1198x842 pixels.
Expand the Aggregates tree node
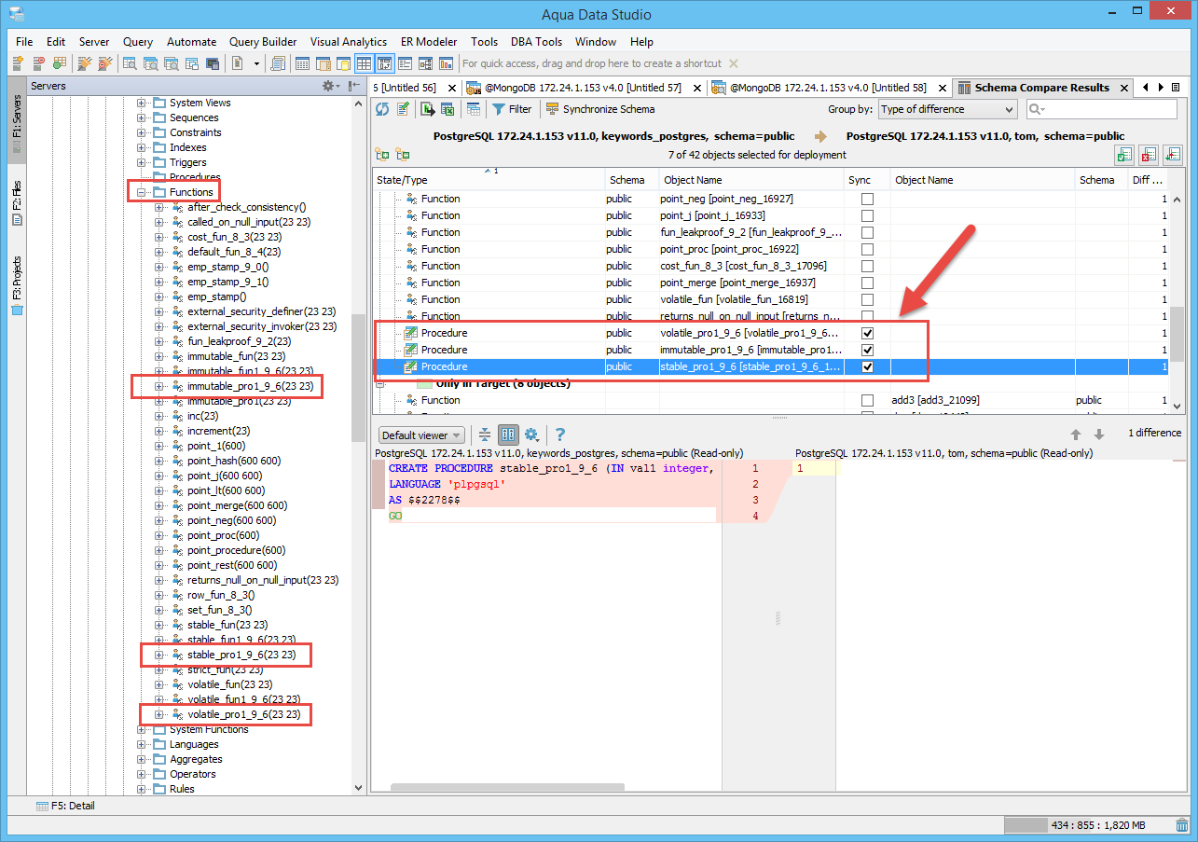[142, 759]
